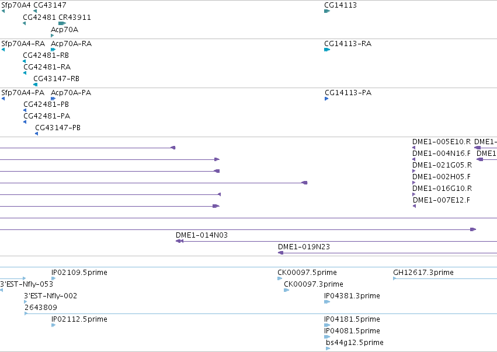
Task: Click the IP02109.5prime arrow glyph
Action: point(53,278)
